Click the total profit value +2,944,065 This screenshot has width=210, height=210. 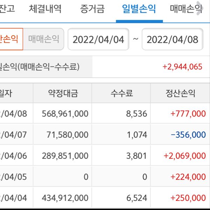pyautogui.click(x=182, y=66)
